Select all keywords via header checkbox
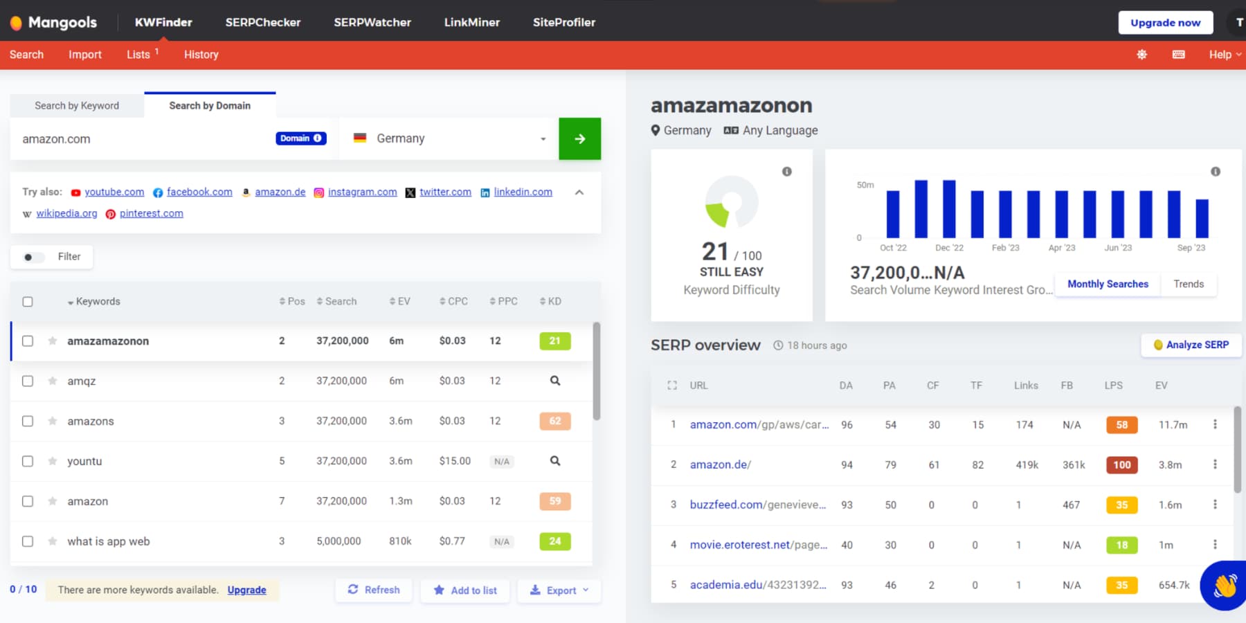Screen dimensions: 1246x623 [x=28, y=301]
